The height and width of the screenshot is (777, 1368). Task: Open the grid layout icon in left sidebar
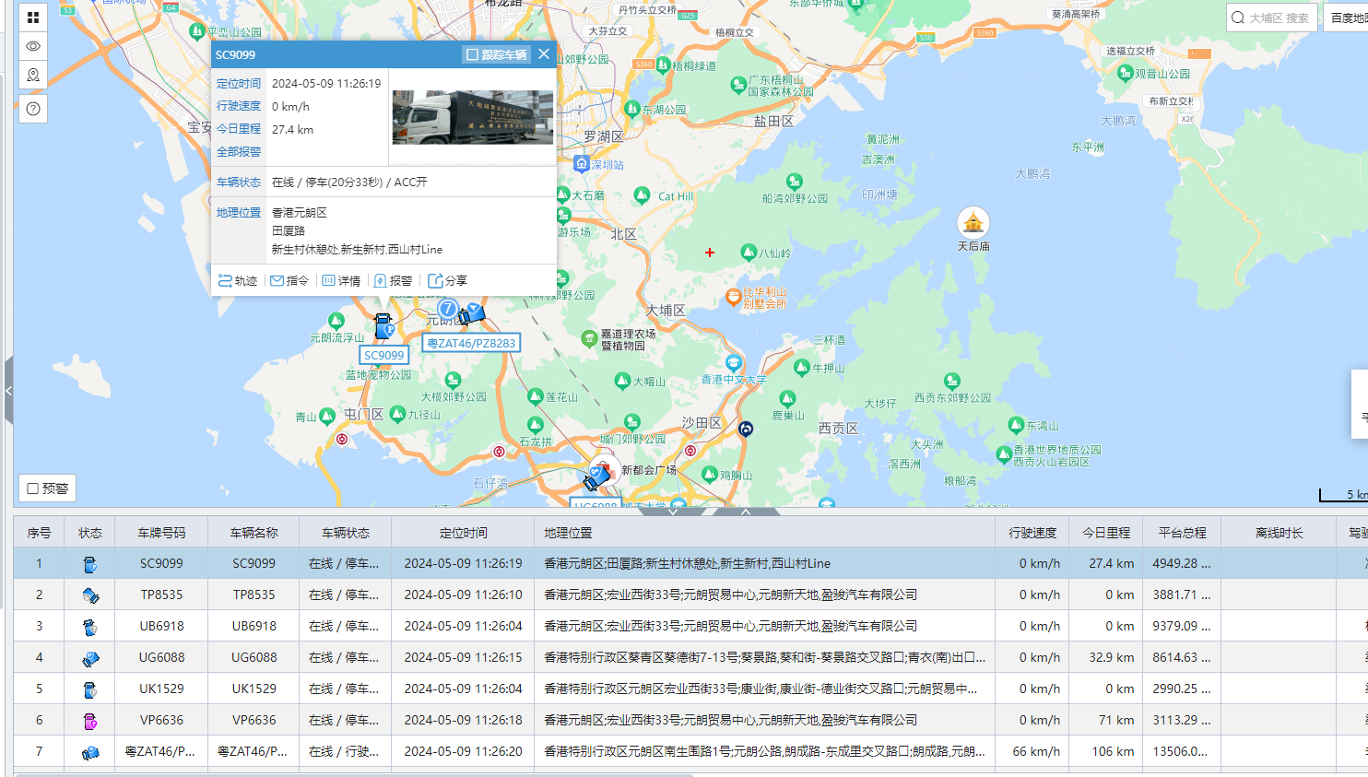[x=32, y=17]
